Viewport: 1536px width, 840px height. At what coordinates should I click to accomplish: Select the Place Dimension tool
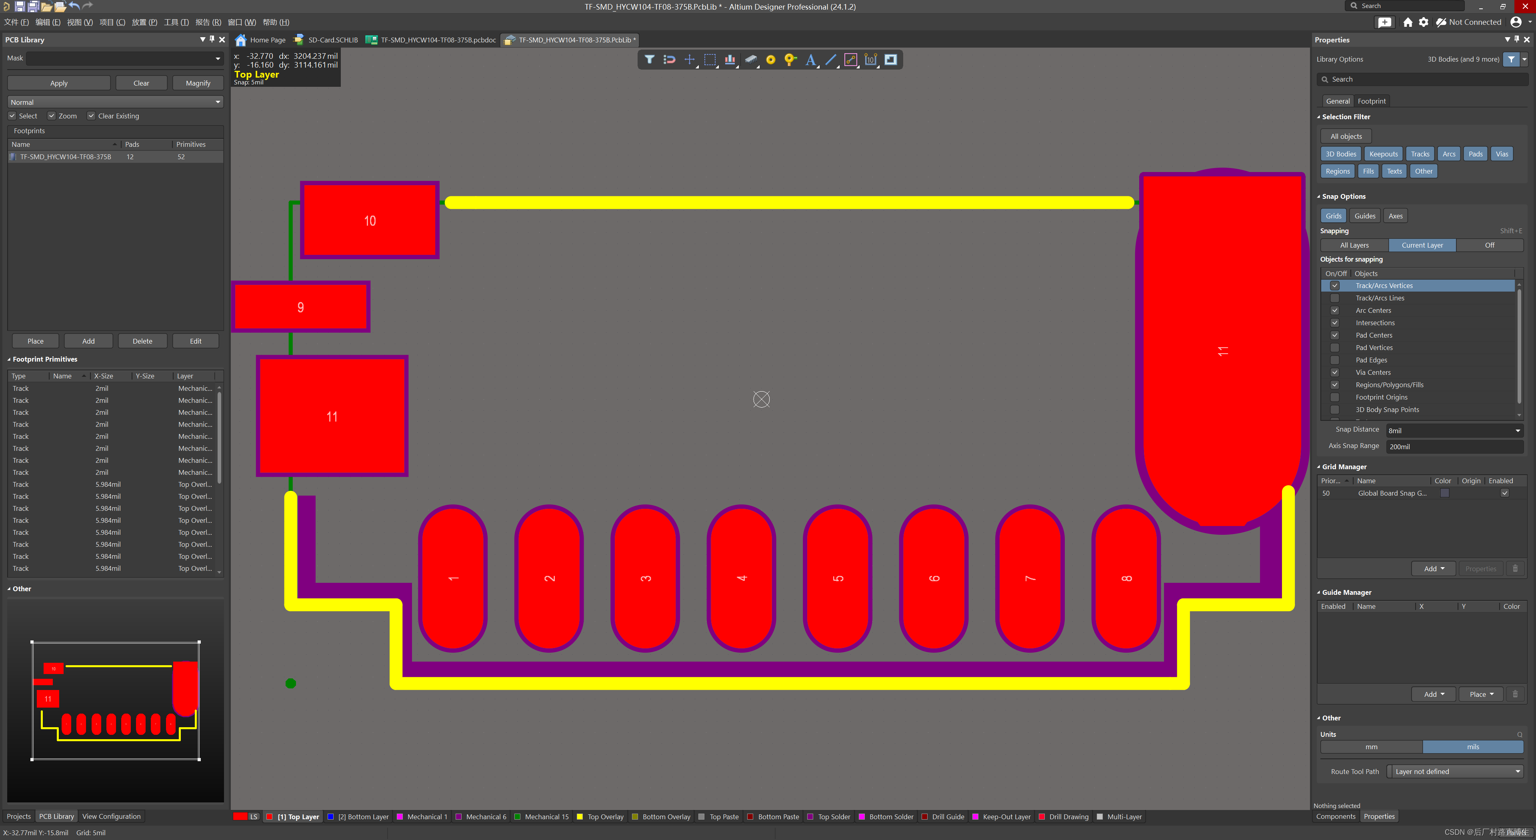870,60
